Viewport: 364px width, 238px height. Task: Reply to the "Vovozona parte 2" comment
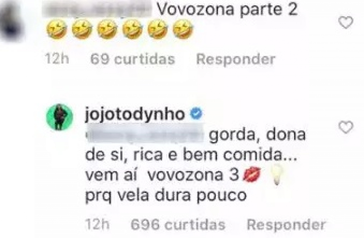click(x=236, y=59)
